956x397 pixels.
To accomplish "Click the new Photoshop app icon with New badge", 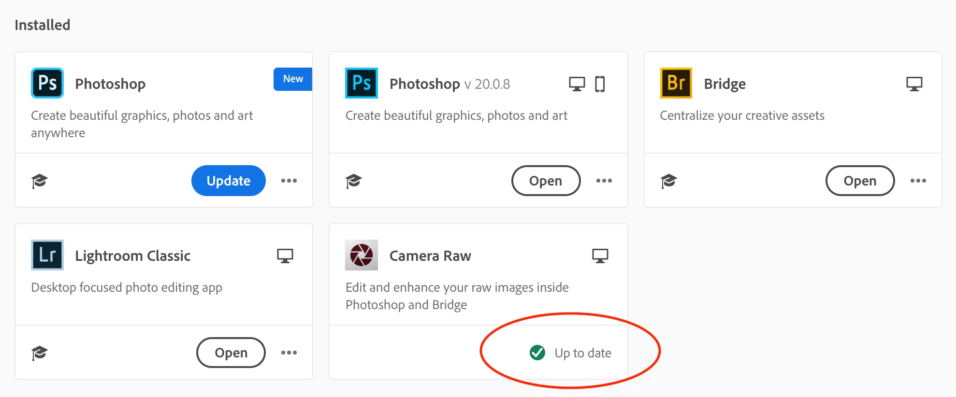I will coord(47,83).
